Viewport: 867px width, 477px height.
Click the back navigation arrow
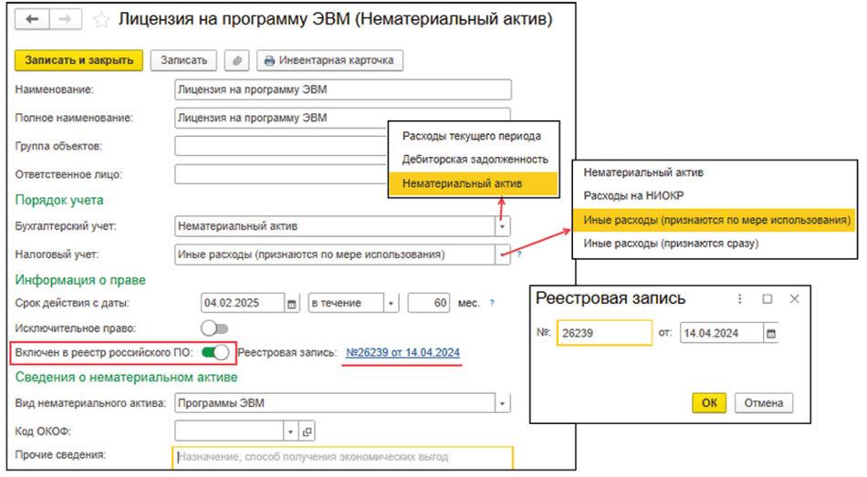(x=32, y=19)
